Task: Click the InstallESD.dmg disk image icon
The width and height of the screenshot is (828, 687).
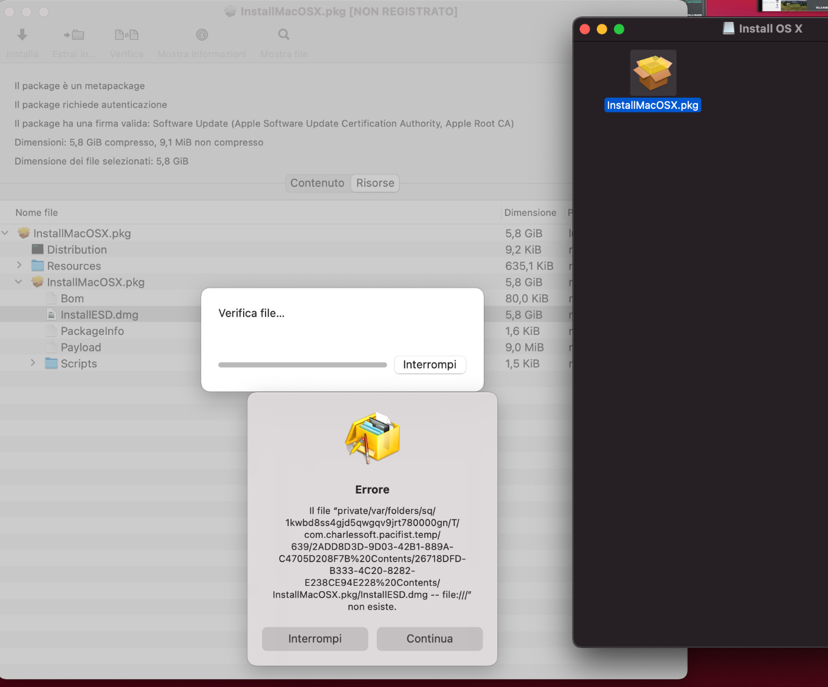Action: pos(51,315)
